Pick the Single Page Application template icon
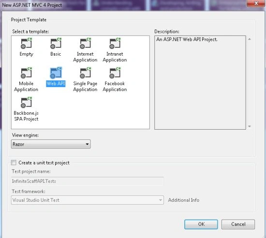The height and width of the screenshot is (238, 266). [x=85, y=73]
